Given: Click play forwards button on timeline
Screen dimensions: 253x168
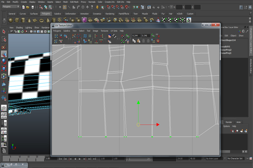Looking at the screenshot, I should [80, 159].
